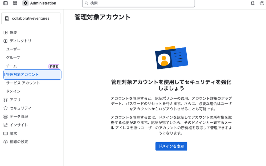The height and width of the screenshot is (166, 266).
Task: Open the apps grid icon
Action: 15,3
